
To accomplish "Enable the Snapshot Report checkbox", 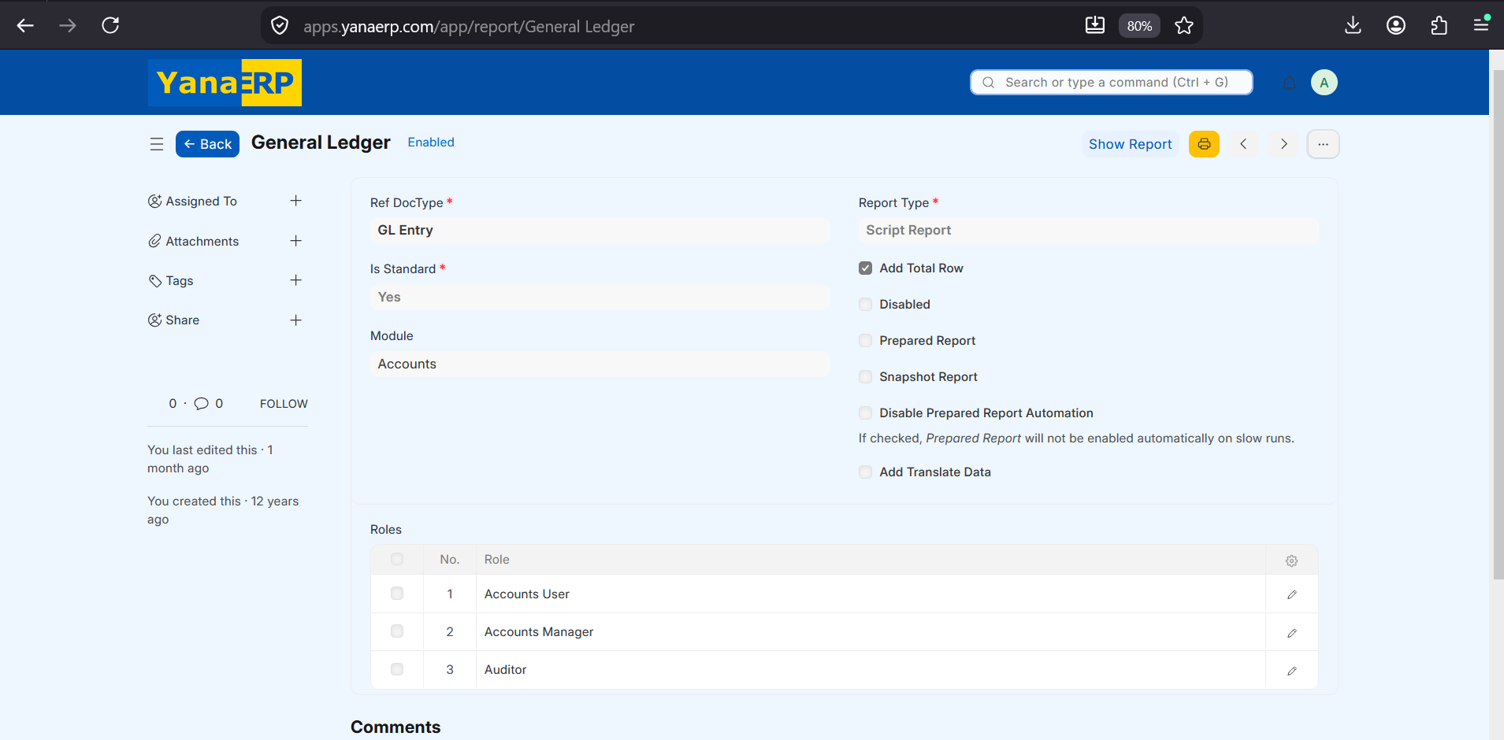I will tap(865, 376).
